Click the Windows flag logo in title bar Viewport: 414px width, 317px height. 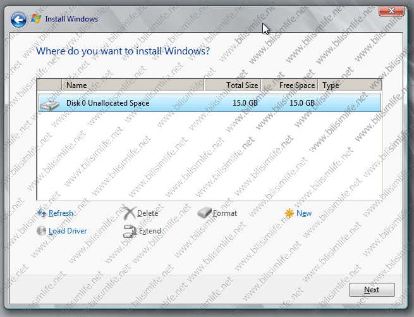pos(36,18)
